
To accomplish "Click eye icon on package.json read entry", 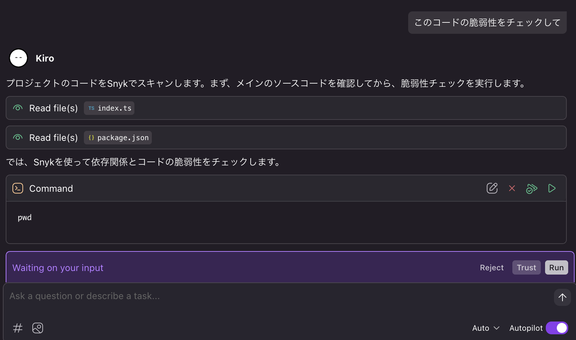I will (17, 137).
